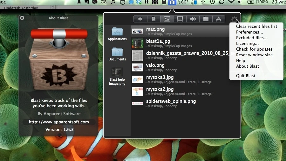This screenshot has width=286, height=161.
Task: Click the notification bell menu bar icon
Action: tap(79, 2)
